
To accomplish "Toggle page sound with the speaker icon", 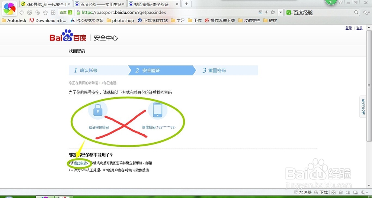I will click(x=348, y=192).
